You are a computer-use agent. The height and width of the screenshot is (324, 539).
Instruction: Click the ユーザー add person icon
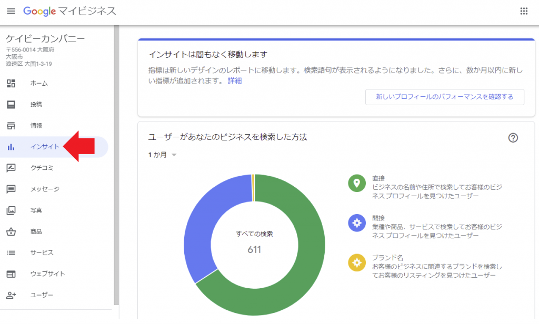click(11, 295)
